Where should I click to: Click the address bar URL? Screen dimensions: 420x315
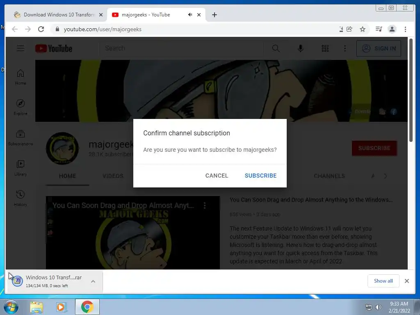pyautogui.click(x=103, y=29)
